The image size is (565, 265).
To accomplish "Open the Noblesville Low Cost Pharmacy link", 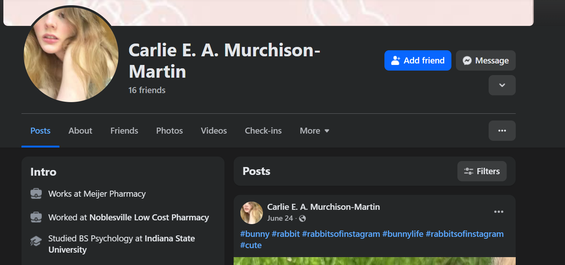I will (149, 217).
